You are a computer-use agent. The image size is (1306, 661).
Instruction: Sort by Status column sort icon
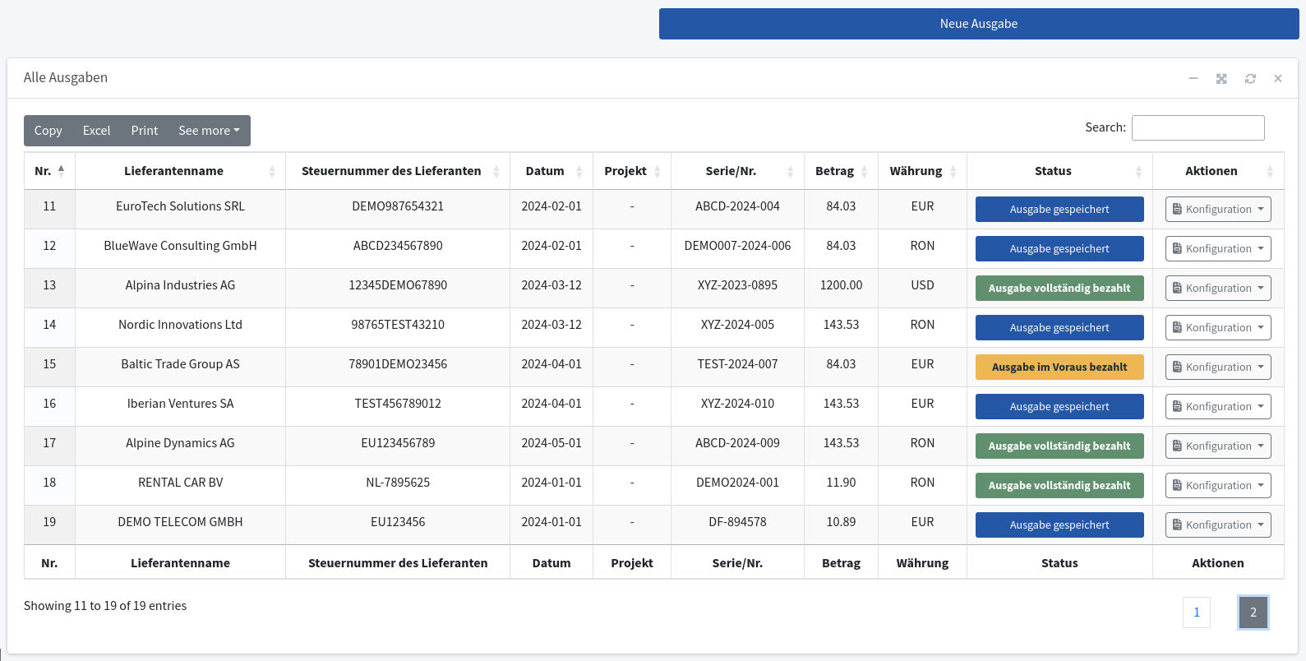[1139, 171]
